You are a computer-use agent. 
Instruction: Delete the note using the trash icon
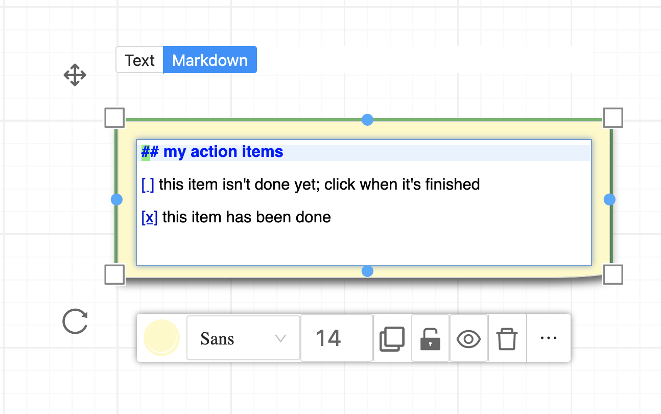click(507, 338)
